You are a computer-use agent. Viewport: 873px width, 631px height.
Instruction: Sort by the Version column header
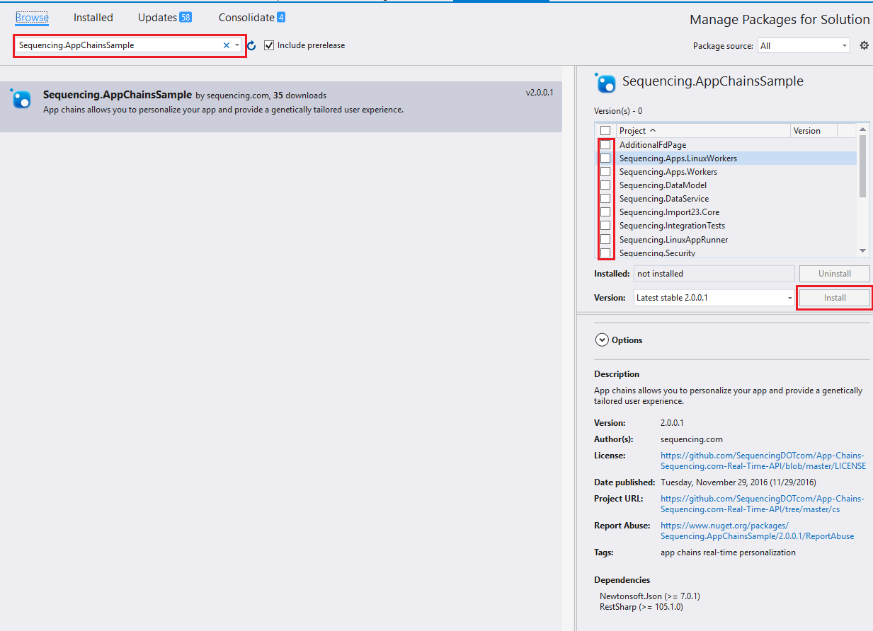[x=814, y=131]
